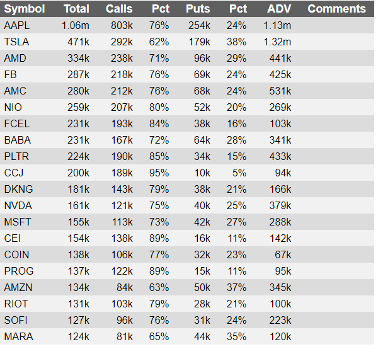383x354 pixels.
Task: Click the FB ticker cell
Action: click(x=10, y=74)
